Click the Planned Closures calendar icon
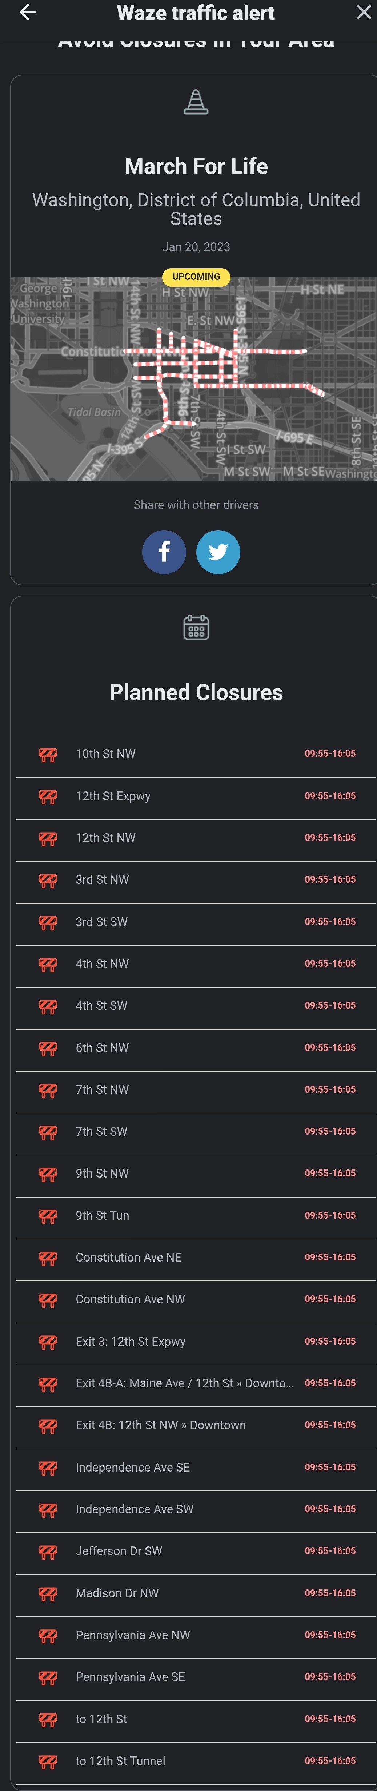The width and height of the screenshot is (377, 1791). click(196, 627)
